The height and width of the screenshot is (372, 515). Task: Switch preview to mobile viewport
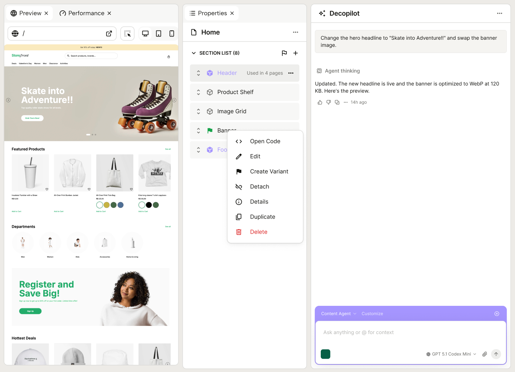pos(172,33)
